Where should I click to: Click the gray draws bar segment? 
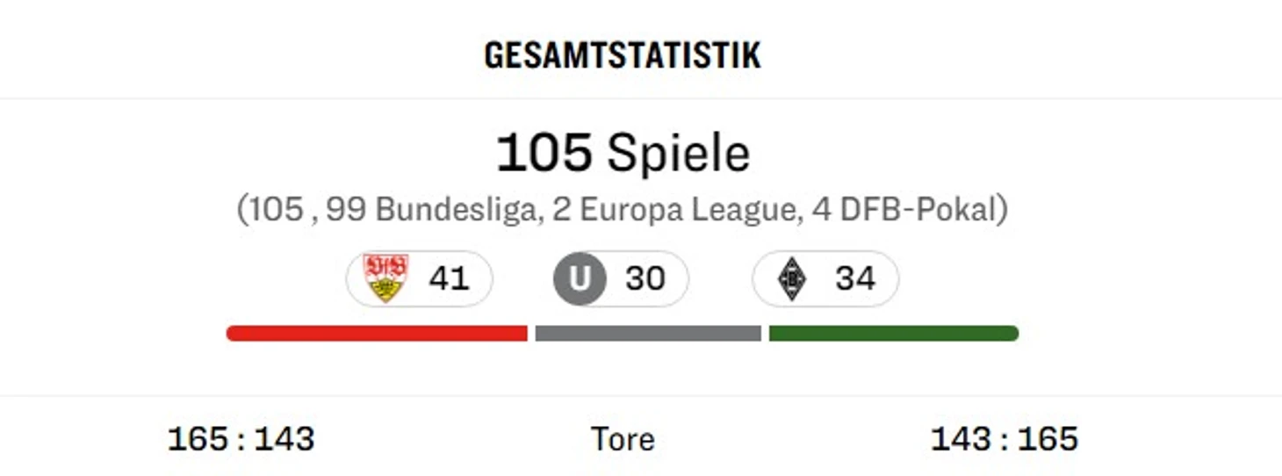[x=648, y=334]
